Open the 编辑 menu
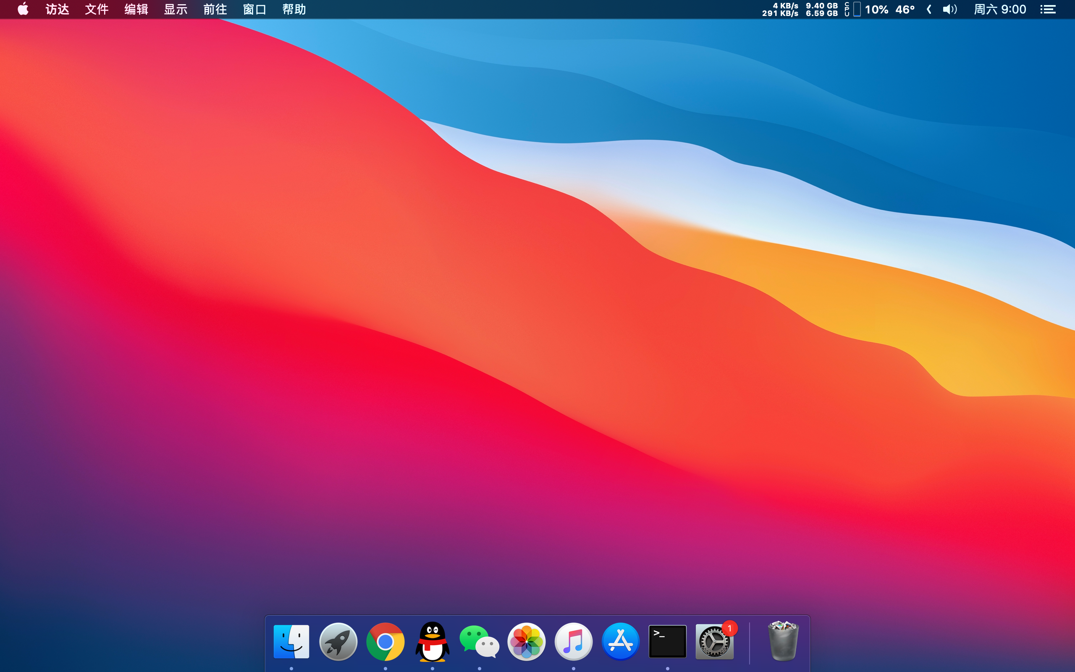Image resolution: width=1075 pixels, height=672 pixels. (136, 9)
